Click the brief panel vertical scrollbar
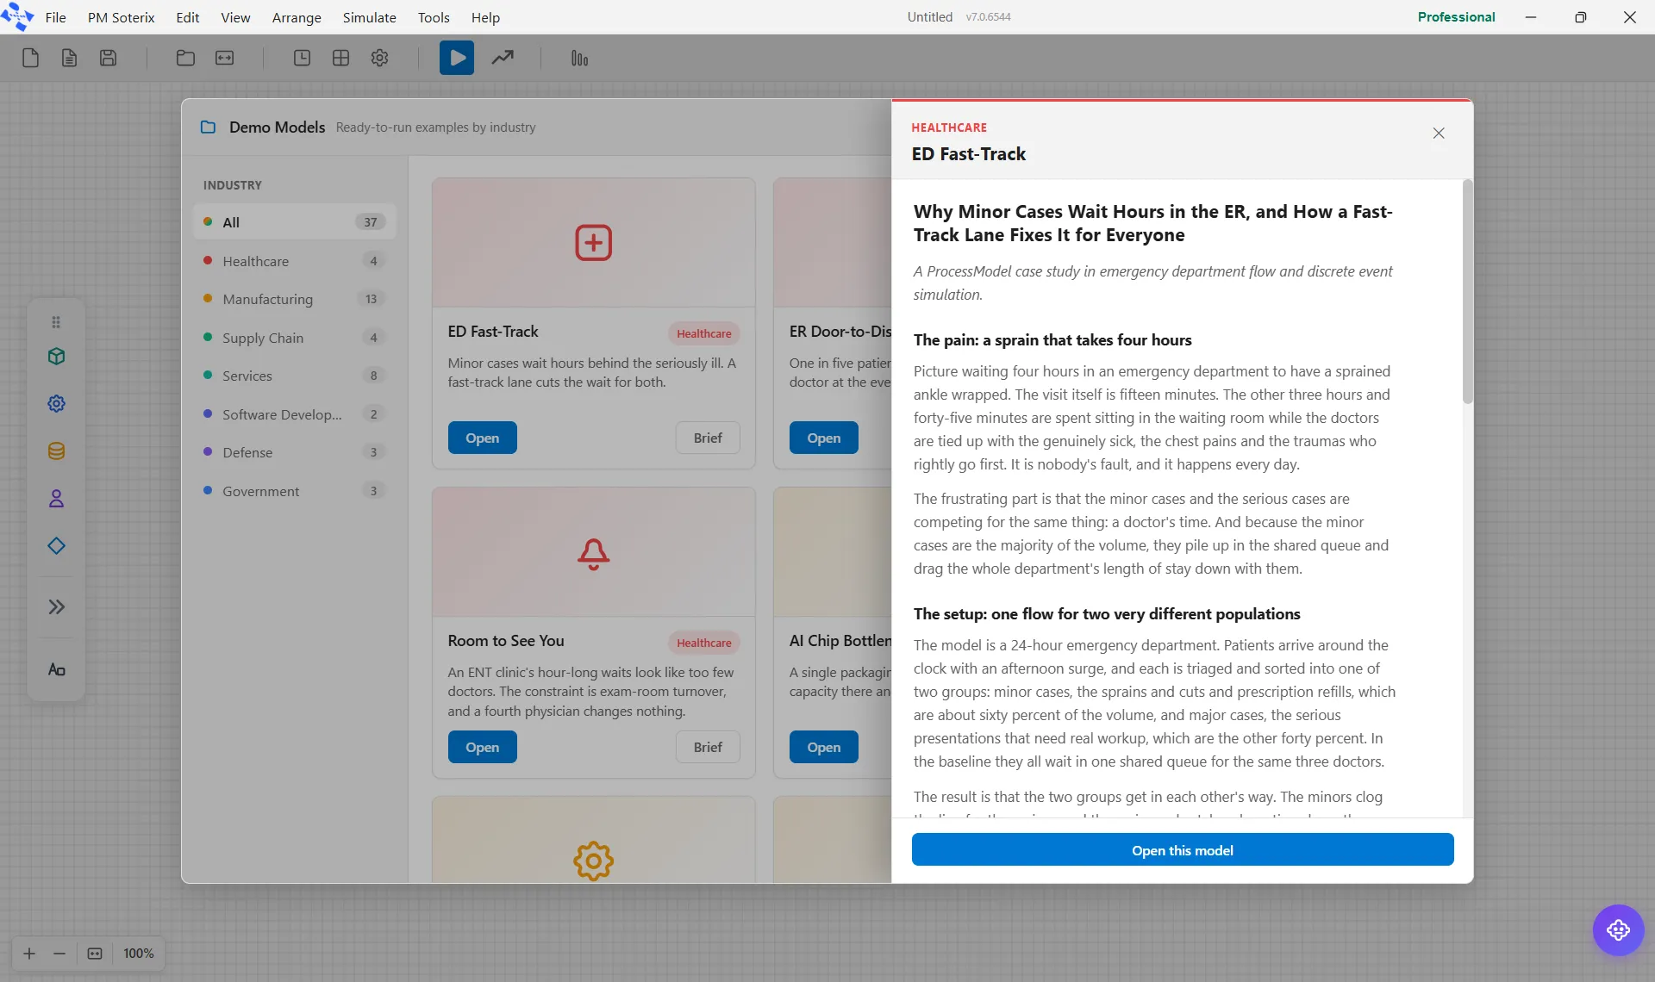1655x982 pixels. [1467, 293]
